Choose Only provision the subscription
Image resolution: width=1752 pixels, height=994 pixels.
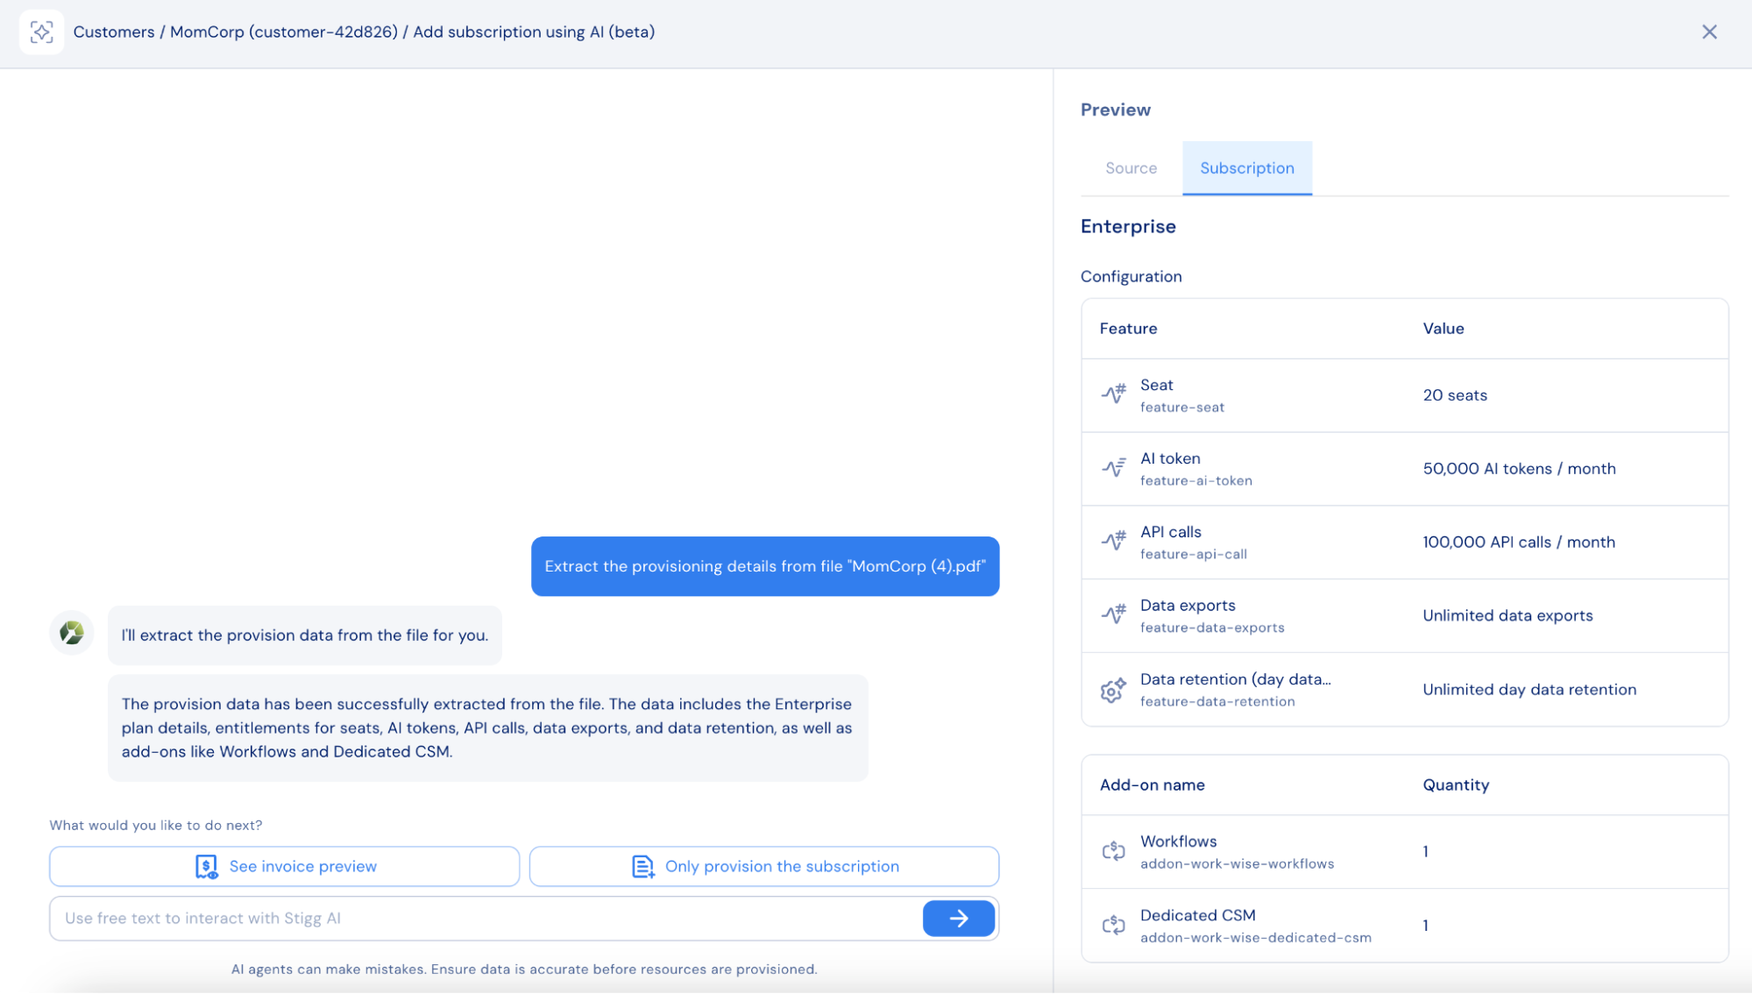(763, 866)
